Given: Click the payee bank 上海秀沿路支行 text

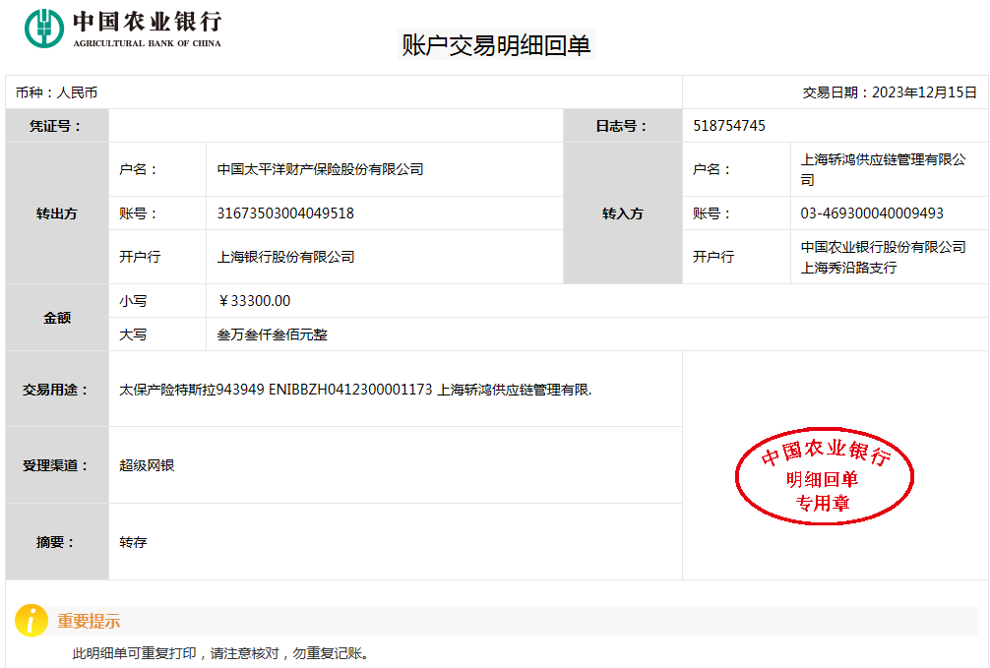Looking at the screenshot, I should tap(848, 268).
